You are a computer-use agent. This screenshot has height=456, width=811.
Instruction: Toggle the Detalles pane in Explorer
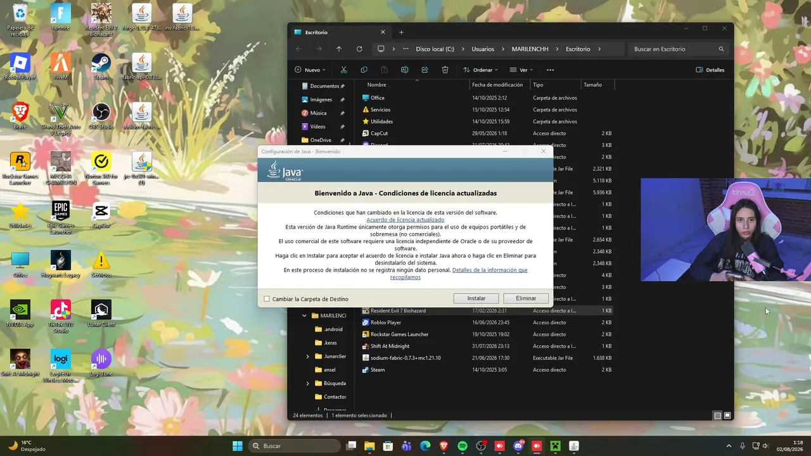pyautogui.click(x=710, y=70)
